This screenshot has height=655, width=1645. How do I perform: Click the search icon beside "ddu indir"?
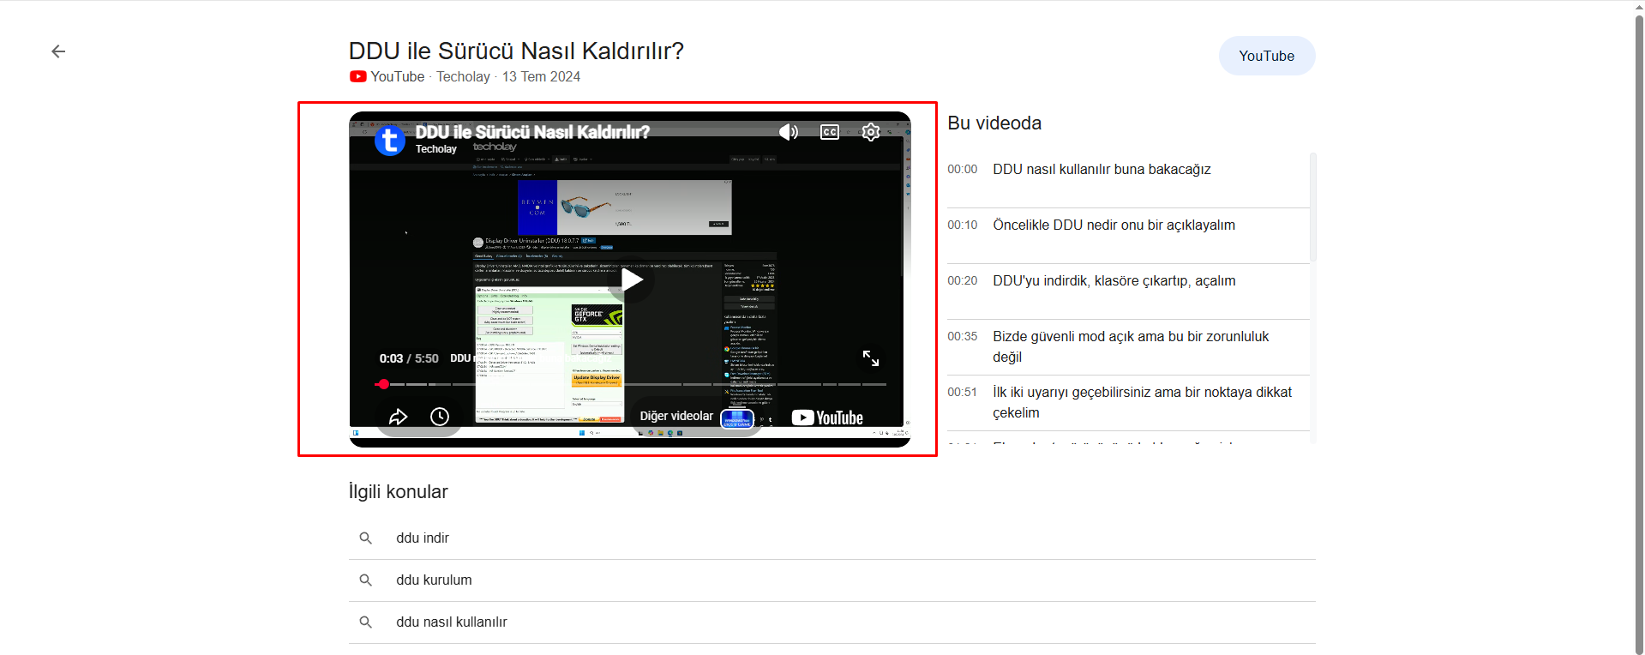click(365, 538)
